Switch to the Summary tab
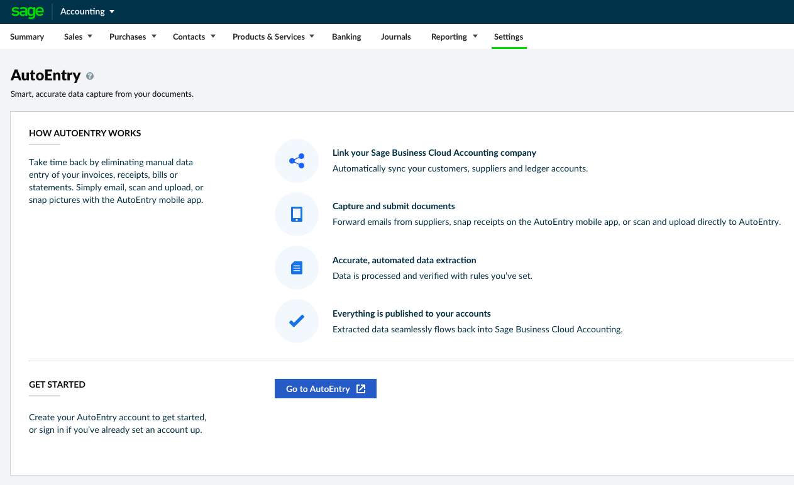 [26, 36]
